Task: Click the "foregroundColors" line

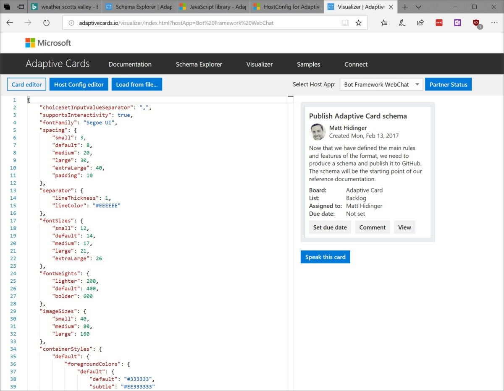Action: [97, 364]
